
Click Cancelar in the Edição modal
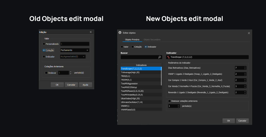click(71, 85)
